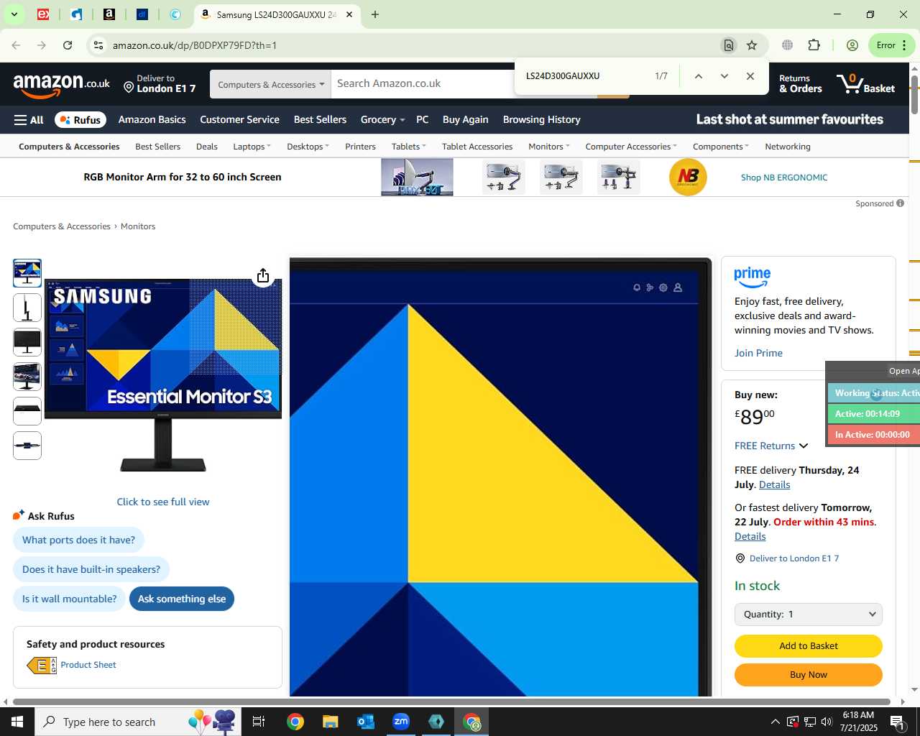
Task: Click the Monitors breadcrumb link
Action: coord(138,226)
